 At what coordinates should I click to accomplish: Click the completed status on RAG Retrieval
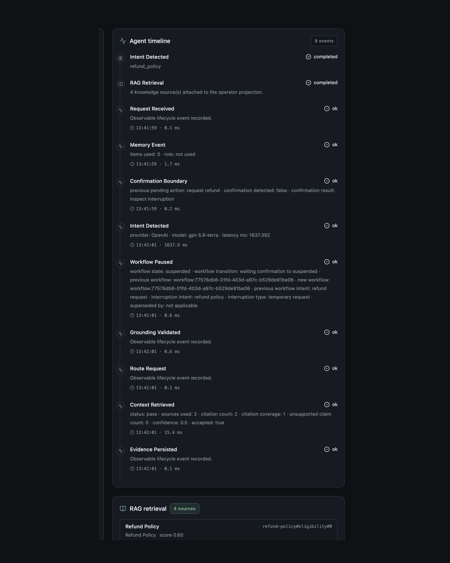tap(322, 83)
